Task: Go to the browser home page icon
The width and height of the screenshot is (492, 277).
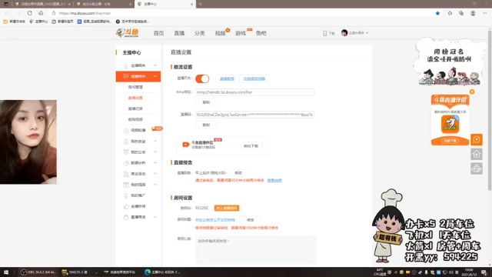Action: pyautogui.click(x=41, y=13)
